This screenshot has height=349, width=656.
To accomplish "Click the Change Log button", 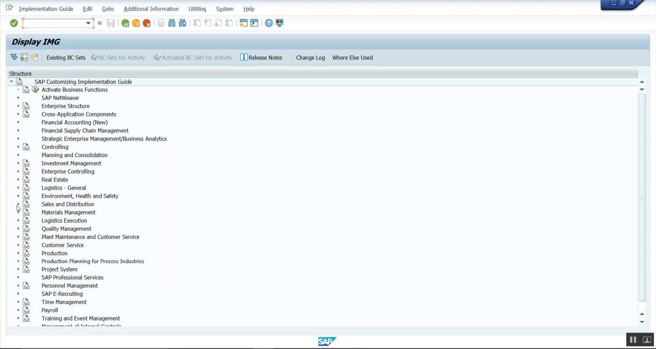I will 311,57.
